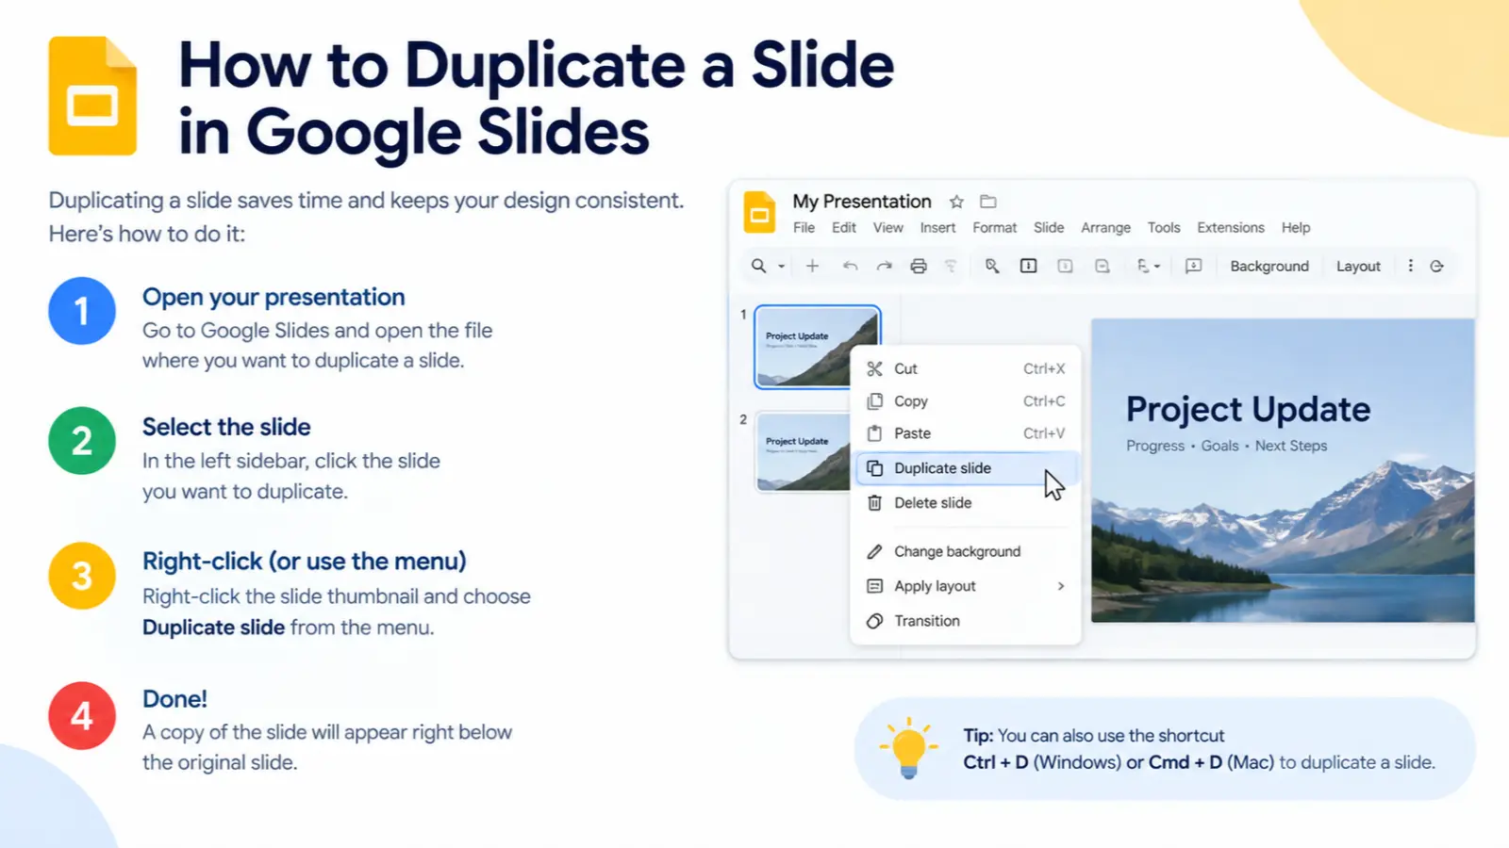1509x848 pixels.
Task: Add a new slide with plus icon
Action: 812,267
